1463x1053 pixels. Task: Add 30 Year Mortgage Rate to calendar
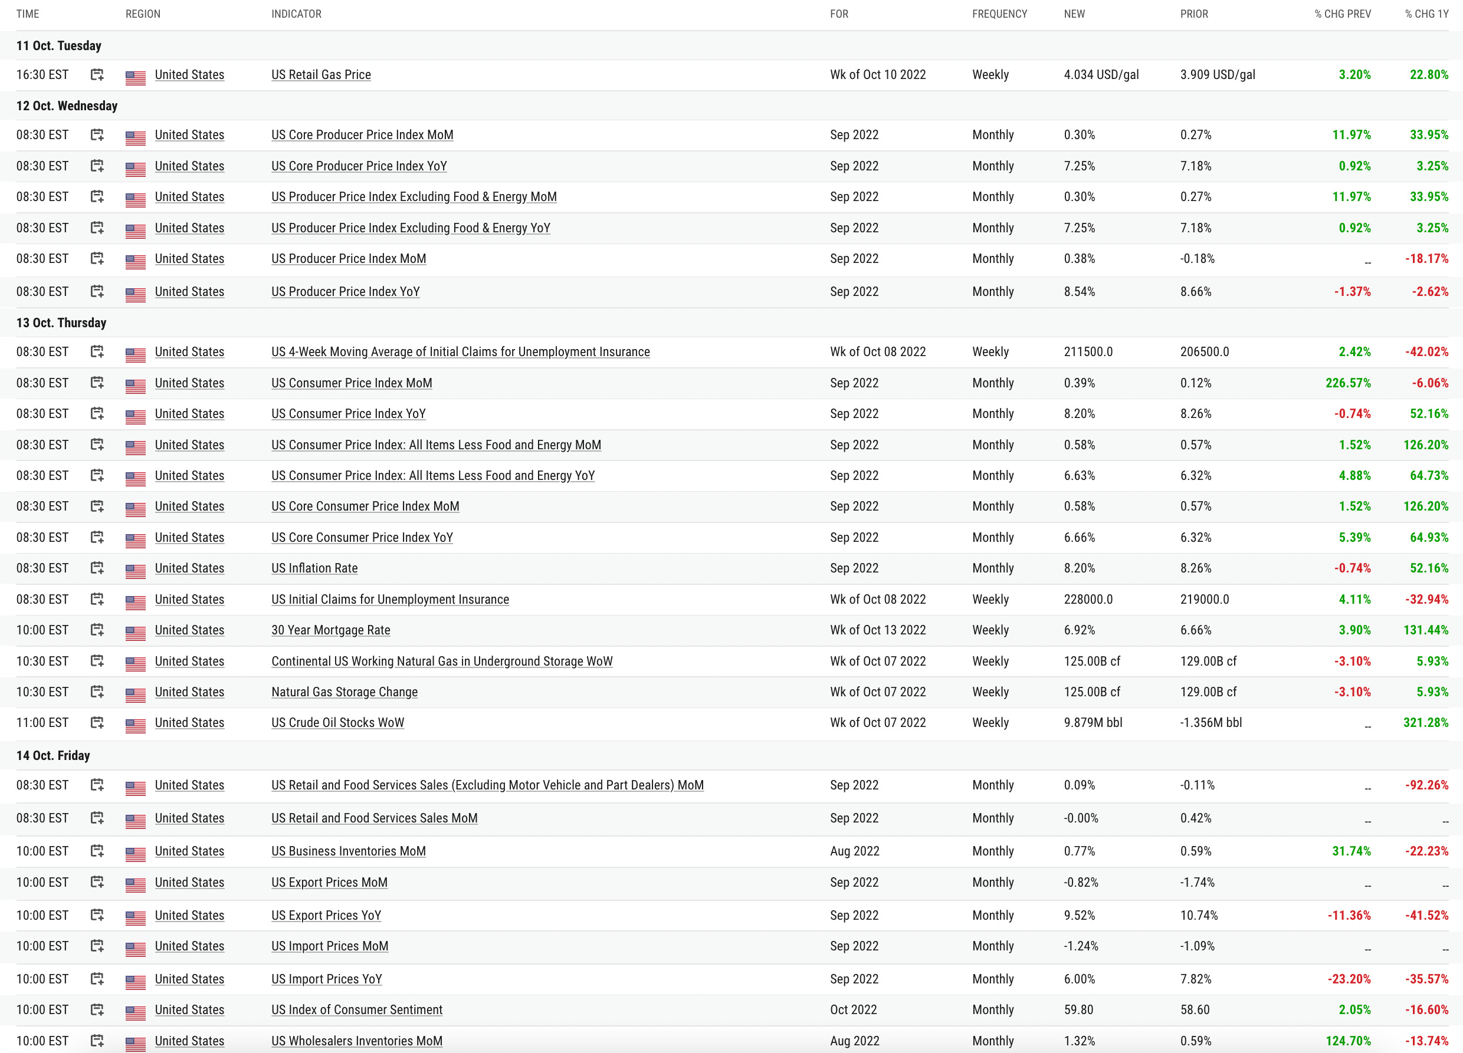97,630
